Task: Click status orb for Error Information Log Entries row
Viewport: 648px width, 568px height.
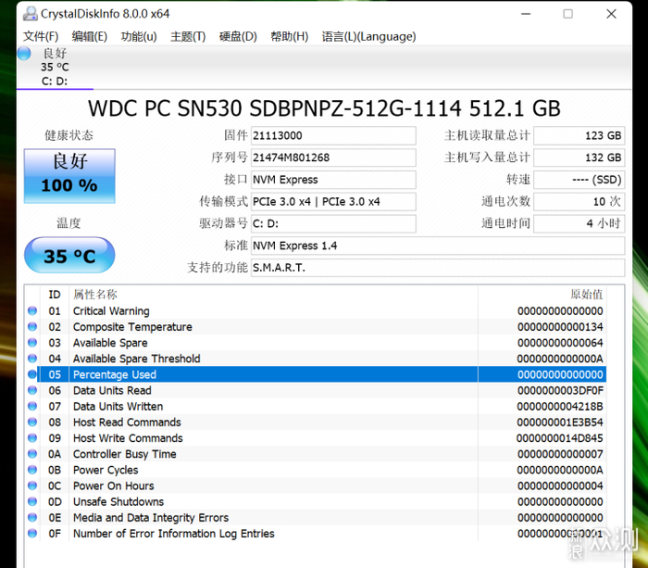Action: pos(32,533)
